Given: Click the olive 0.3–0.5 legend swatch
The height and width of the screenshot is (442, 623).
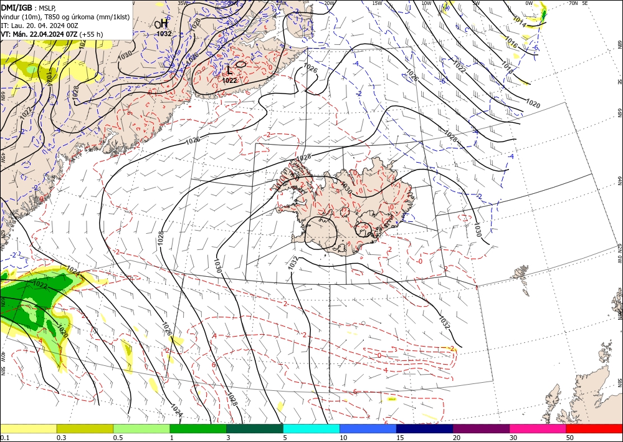Looking at the screenshot, I should [85, 428].
